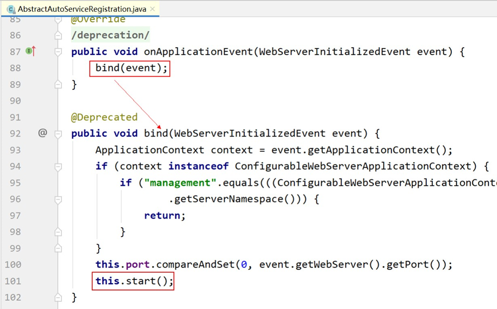
Task: Click the port field on line 100
Action: click(137, 265)
